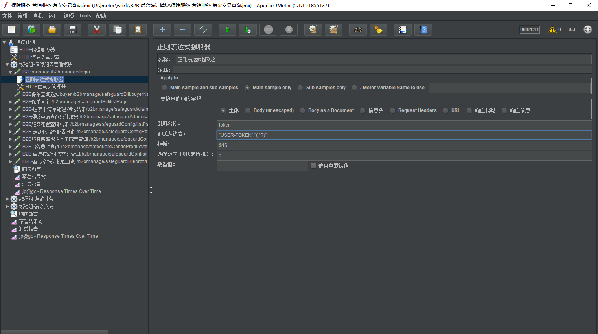
Task: Click the 模板 field showing $1$
Action: pos(404,145)
